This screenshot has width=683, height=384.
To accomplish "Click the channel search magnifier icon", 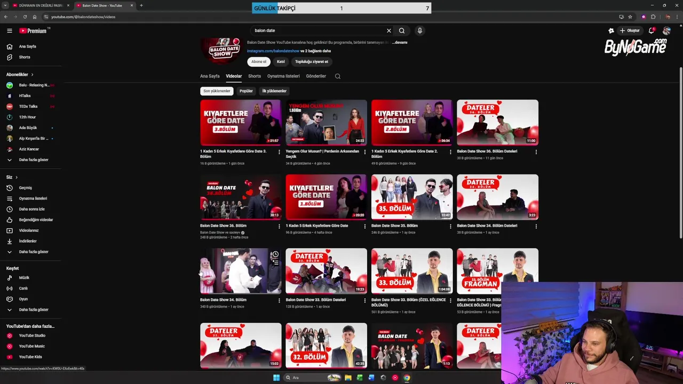I will tap(338, 76).
